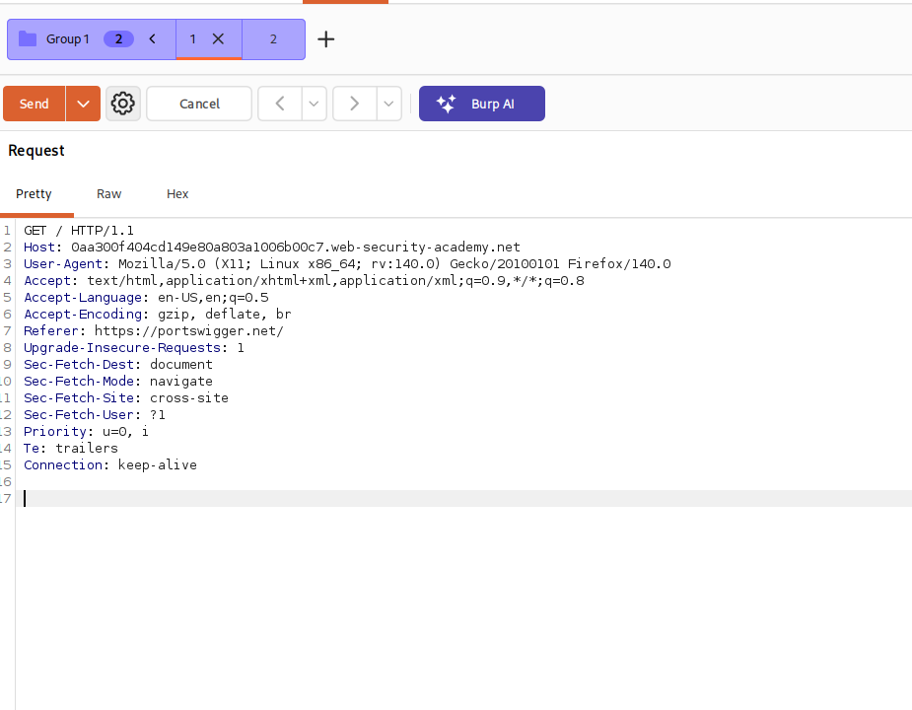Place cursor on the Host header line

pyautogui.click(x=271, y=248)
